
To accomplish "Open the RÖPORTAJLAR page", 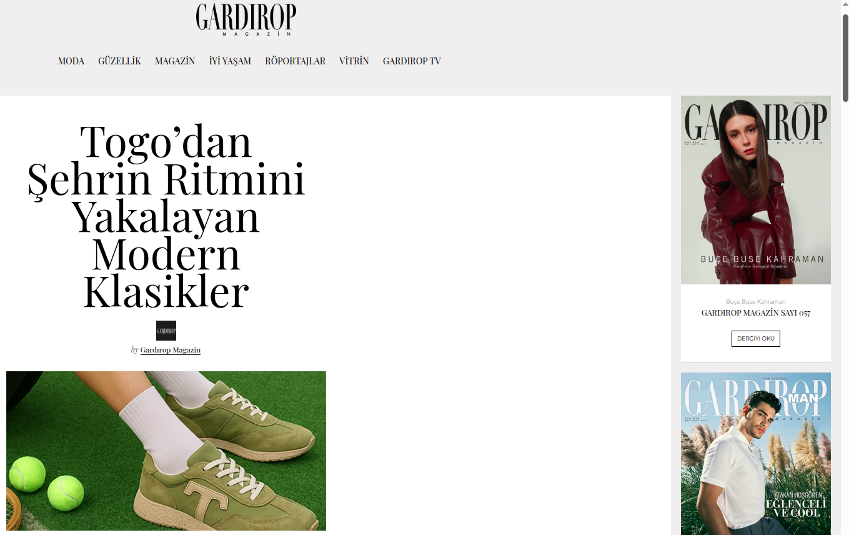I will (x=295, y=61).
